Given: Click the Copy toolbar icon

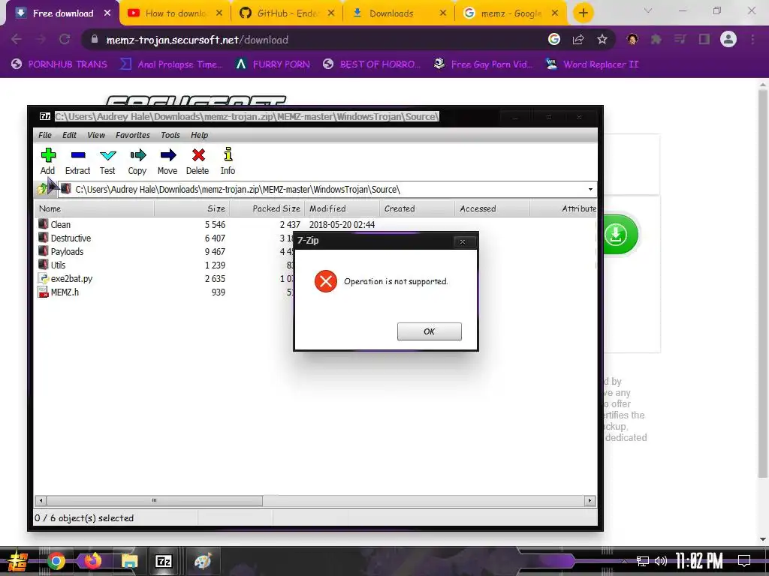Looking at the screenshot, I should (137, 161).
